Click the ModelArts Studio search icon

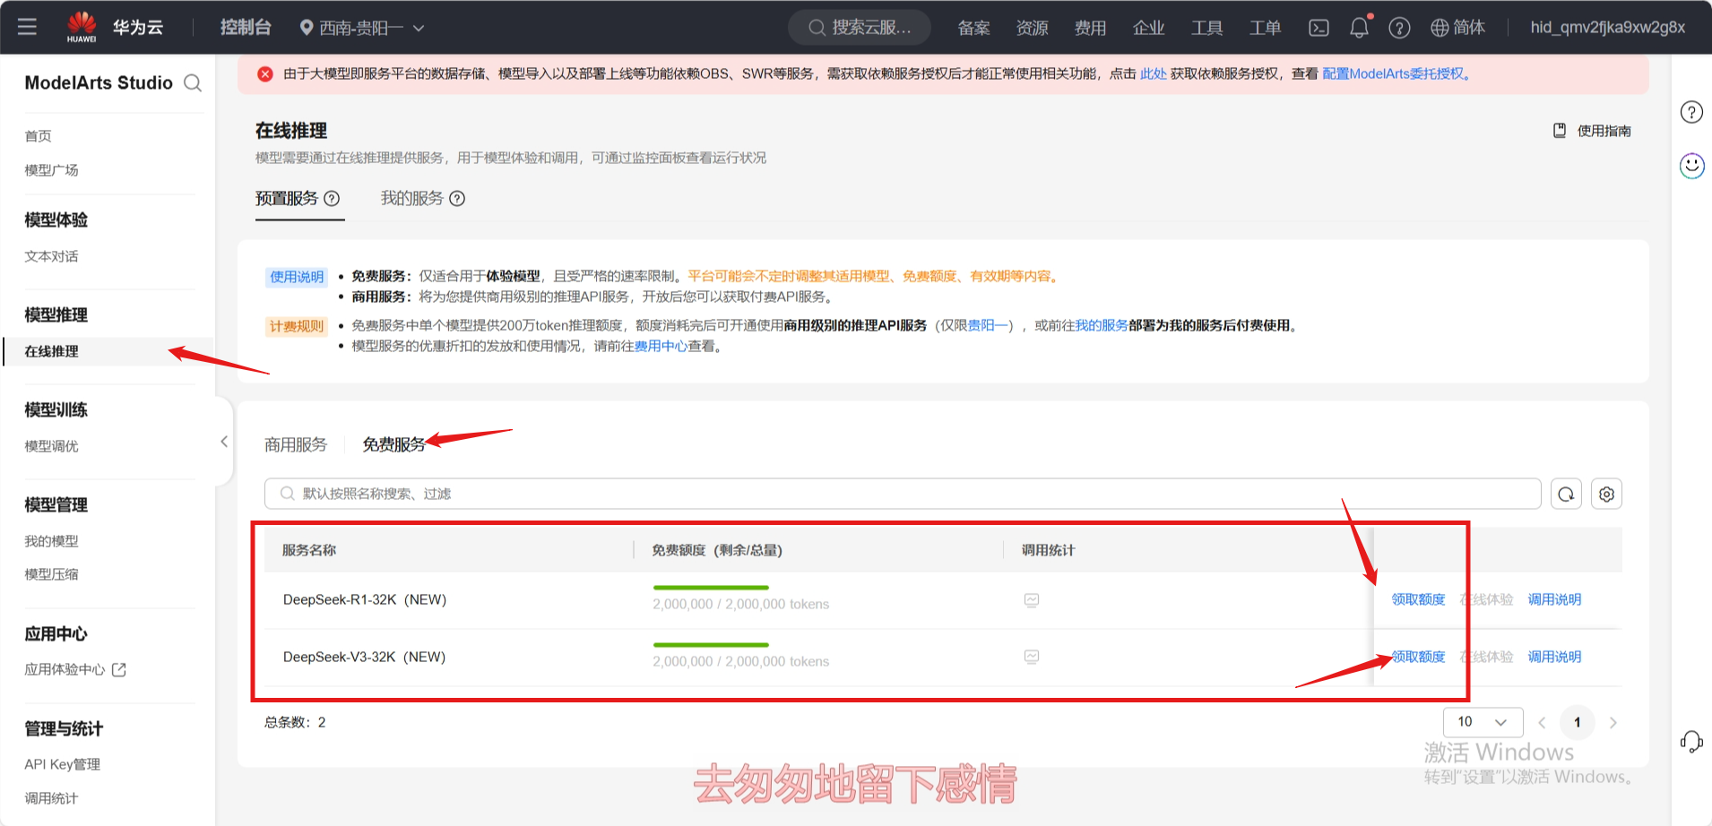193,83
